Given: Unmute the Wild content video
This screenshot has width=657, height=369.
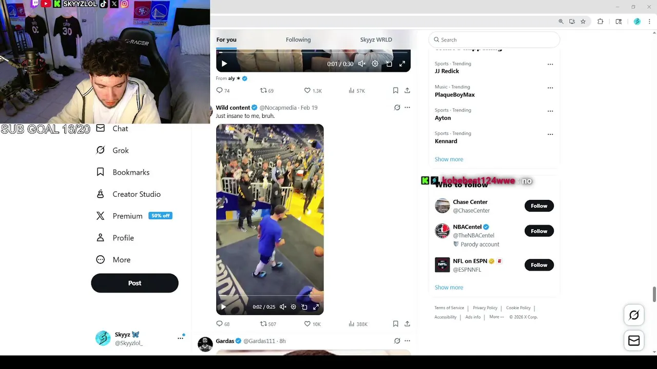Looking at the screenshot, I should click(x=283, y=307).
